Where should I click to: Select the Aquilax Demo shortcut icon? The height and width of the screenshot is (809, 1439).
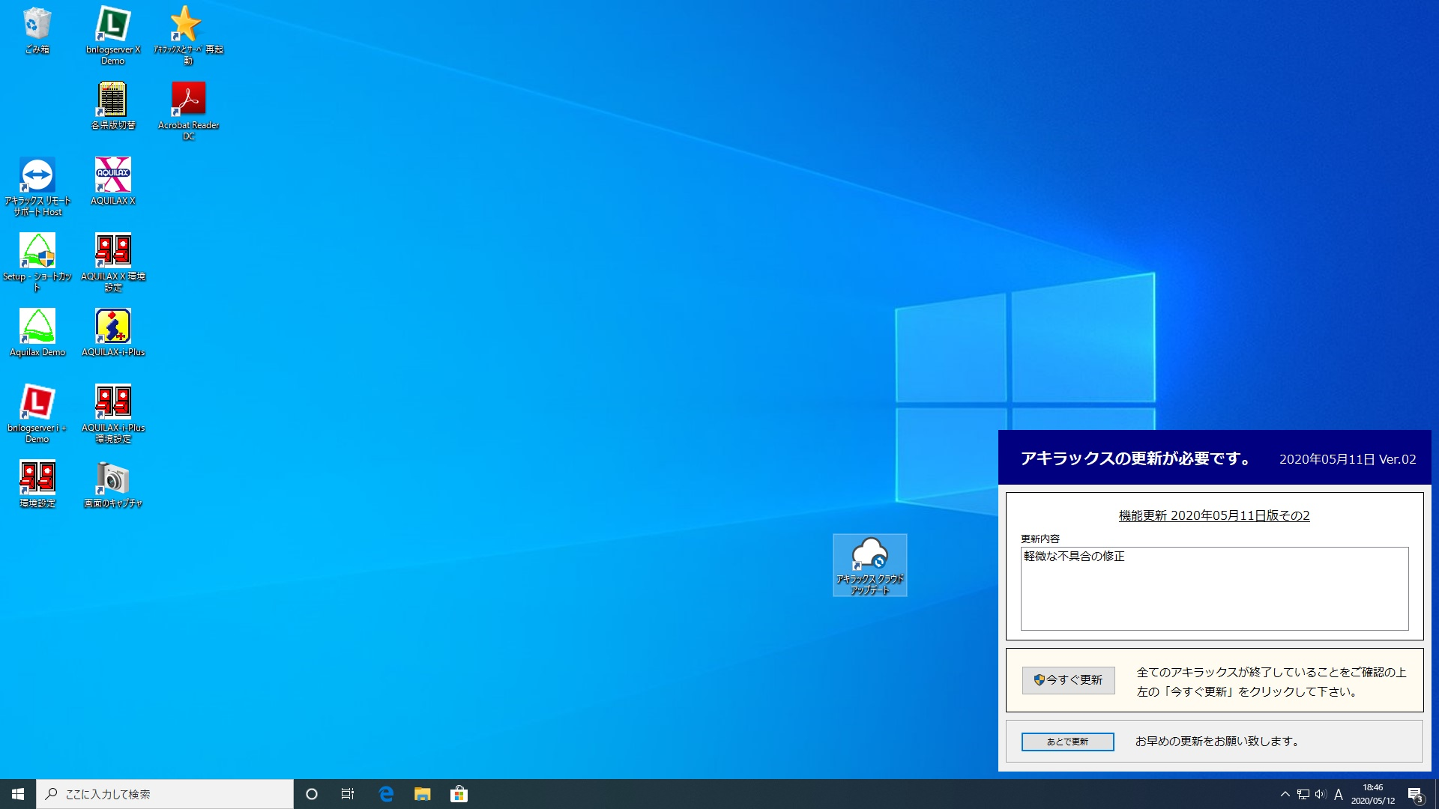pos(37,327)
